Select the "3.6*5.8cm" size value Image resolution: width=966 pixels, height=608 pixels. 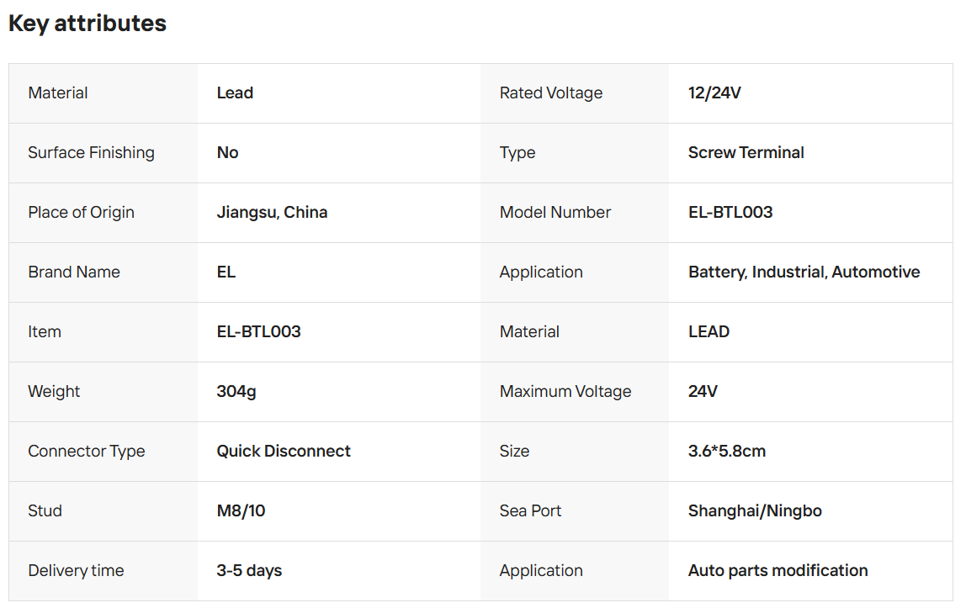tap(726, 452)
